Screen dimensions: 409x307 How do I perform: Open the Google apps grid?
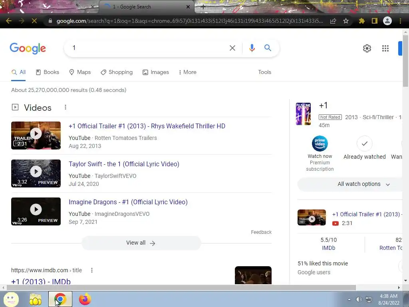pos(385,48)
